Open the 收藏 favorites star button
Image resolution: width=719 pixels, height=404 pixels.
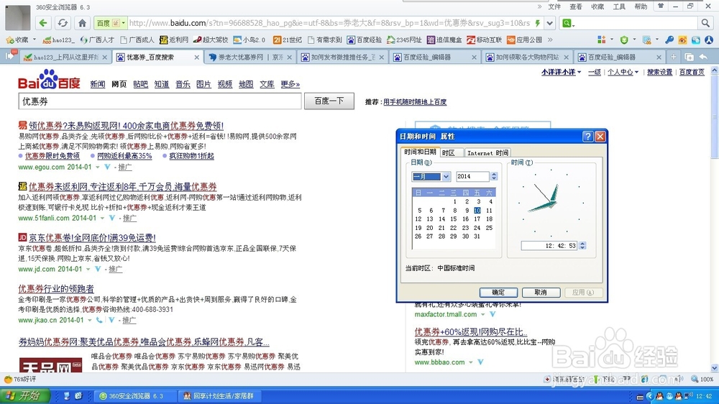(17, 40)
